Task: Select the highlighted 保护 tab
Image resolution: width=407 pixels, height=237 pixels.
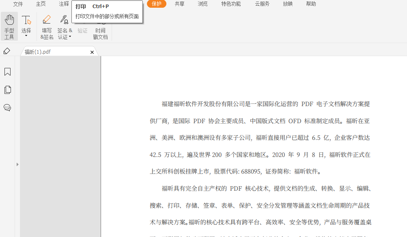Action: click(156, 4)
